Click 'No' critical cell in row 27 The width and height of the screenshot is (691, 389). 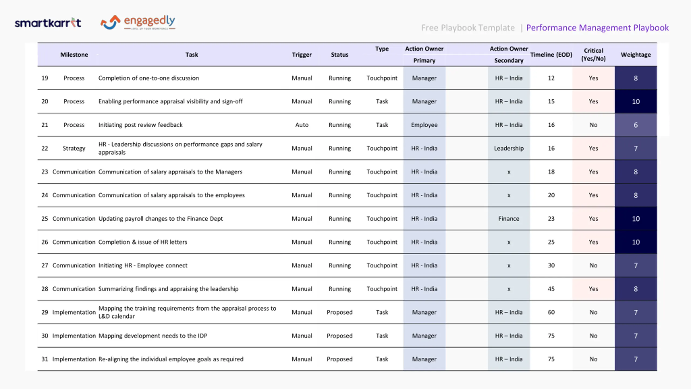[x=593, y=265]
